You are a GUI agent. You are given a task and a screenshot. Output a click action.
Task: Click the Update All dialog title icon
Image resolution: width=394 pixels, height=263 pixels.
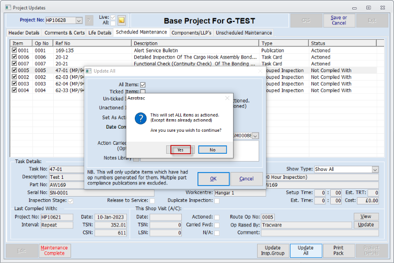click(x=88, y=71)
